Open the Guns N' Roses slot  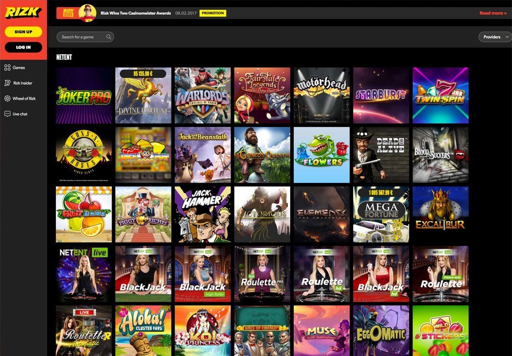pos(83,155)
